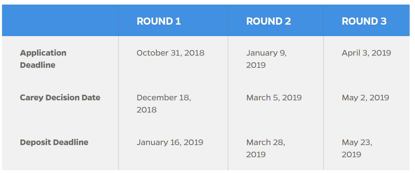
Task: Select the Application Deadline row label
Action: tap(43, 59)
